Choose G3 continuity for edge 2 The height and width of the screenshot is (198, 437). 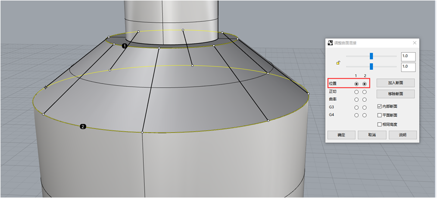click(x=364, y=107)
